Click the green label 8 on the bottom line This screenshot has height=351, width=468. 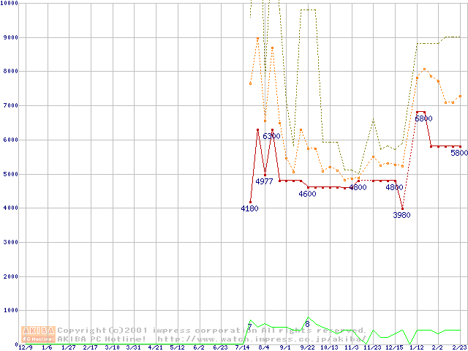(307, 324)
